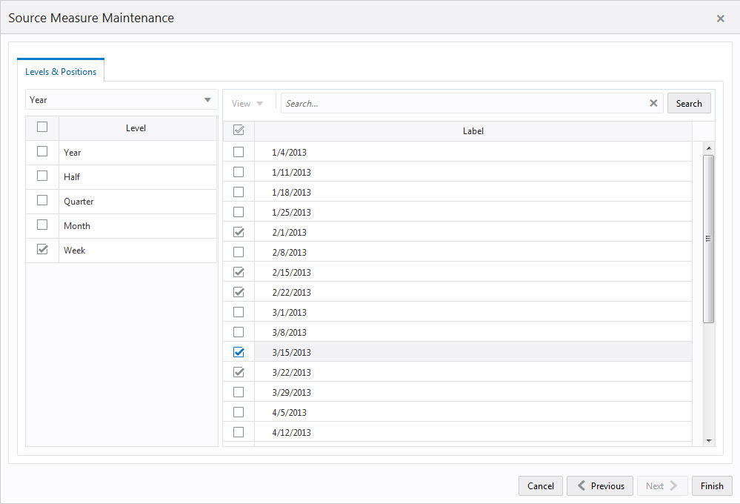Select the Half row label text
The height and width of the screenshot is (504, 740).
72,176
